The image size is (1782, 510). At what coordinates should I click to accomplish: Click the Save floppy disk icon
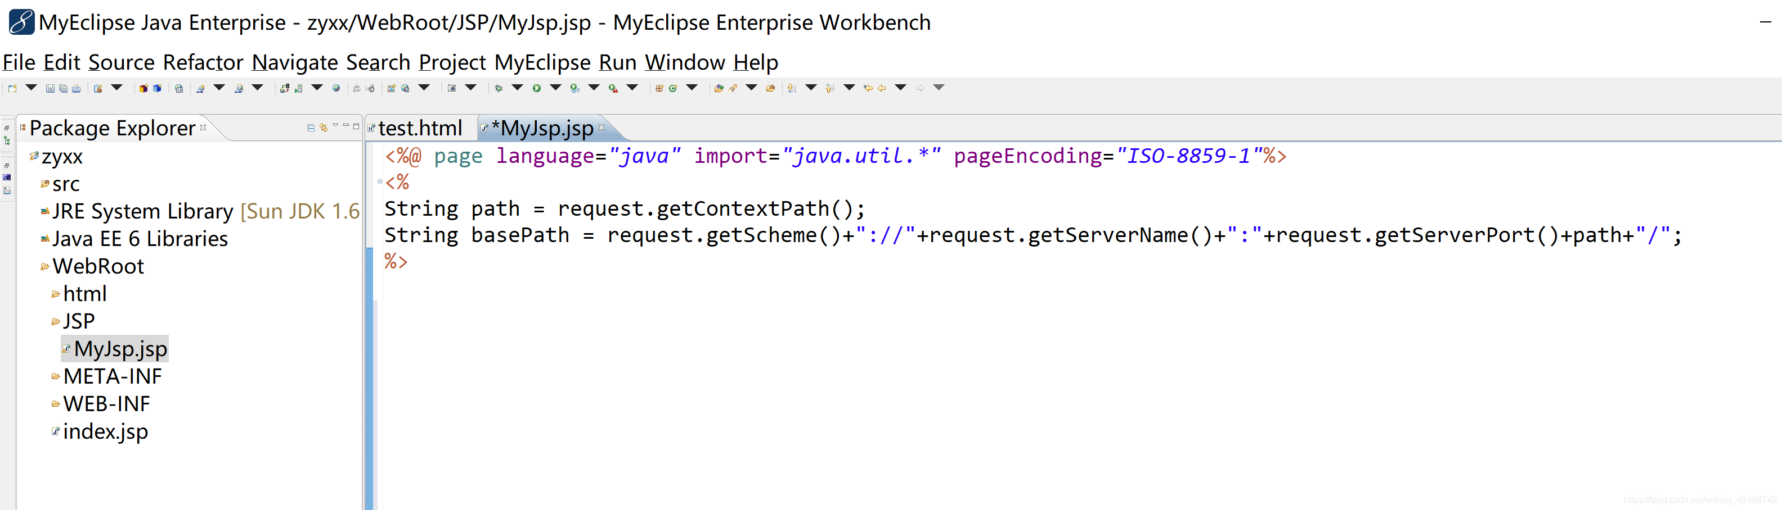[x=51, y=88]
